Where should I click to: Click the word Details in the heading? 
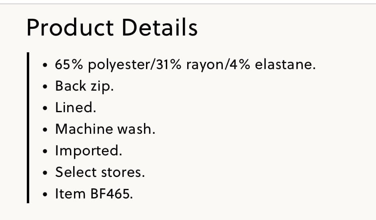(160, 28)
